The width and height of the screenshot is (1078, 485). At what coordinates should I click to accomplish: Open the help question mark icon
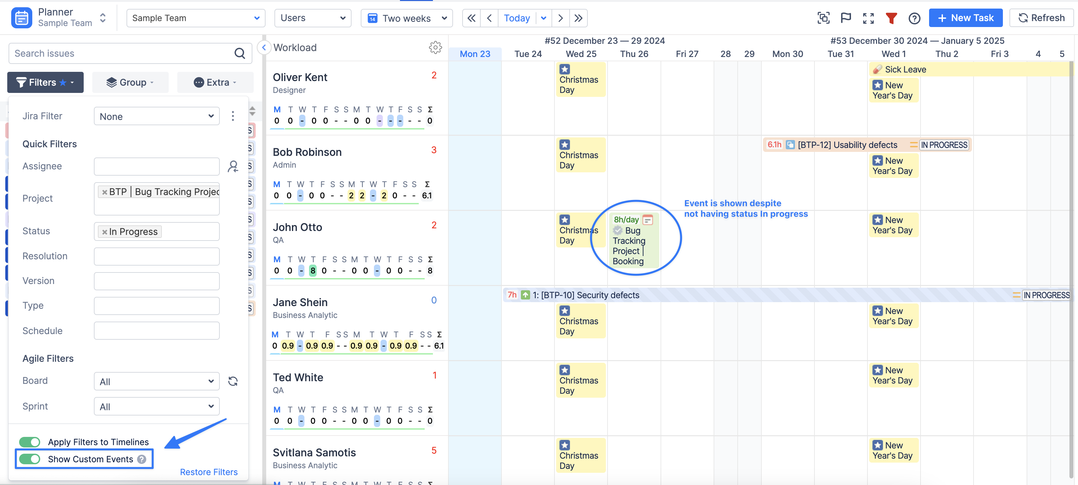(x=914, y=18)
